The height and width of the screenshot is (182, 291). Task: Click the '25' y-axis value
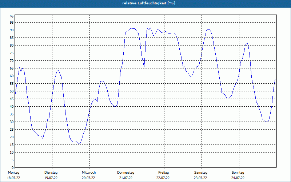pyautogui.click(x=12, y=130)
